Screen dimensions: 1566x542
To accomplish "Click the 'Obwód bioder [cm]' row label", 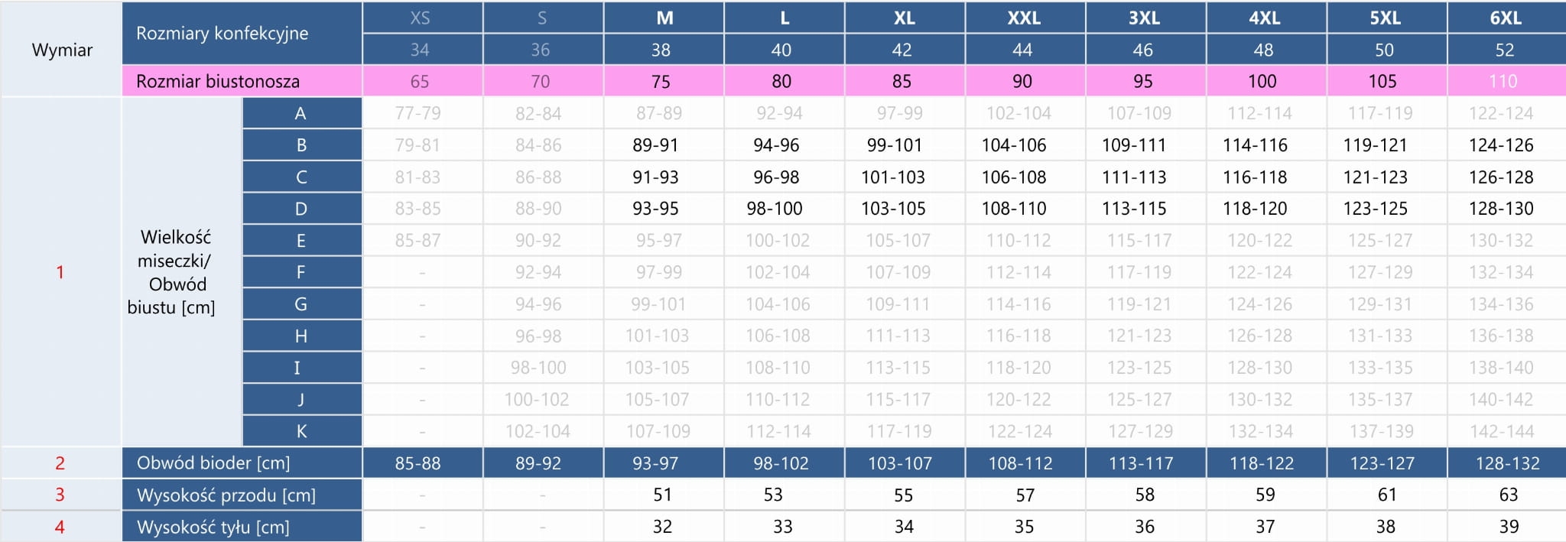I will (x=213, y=463).
